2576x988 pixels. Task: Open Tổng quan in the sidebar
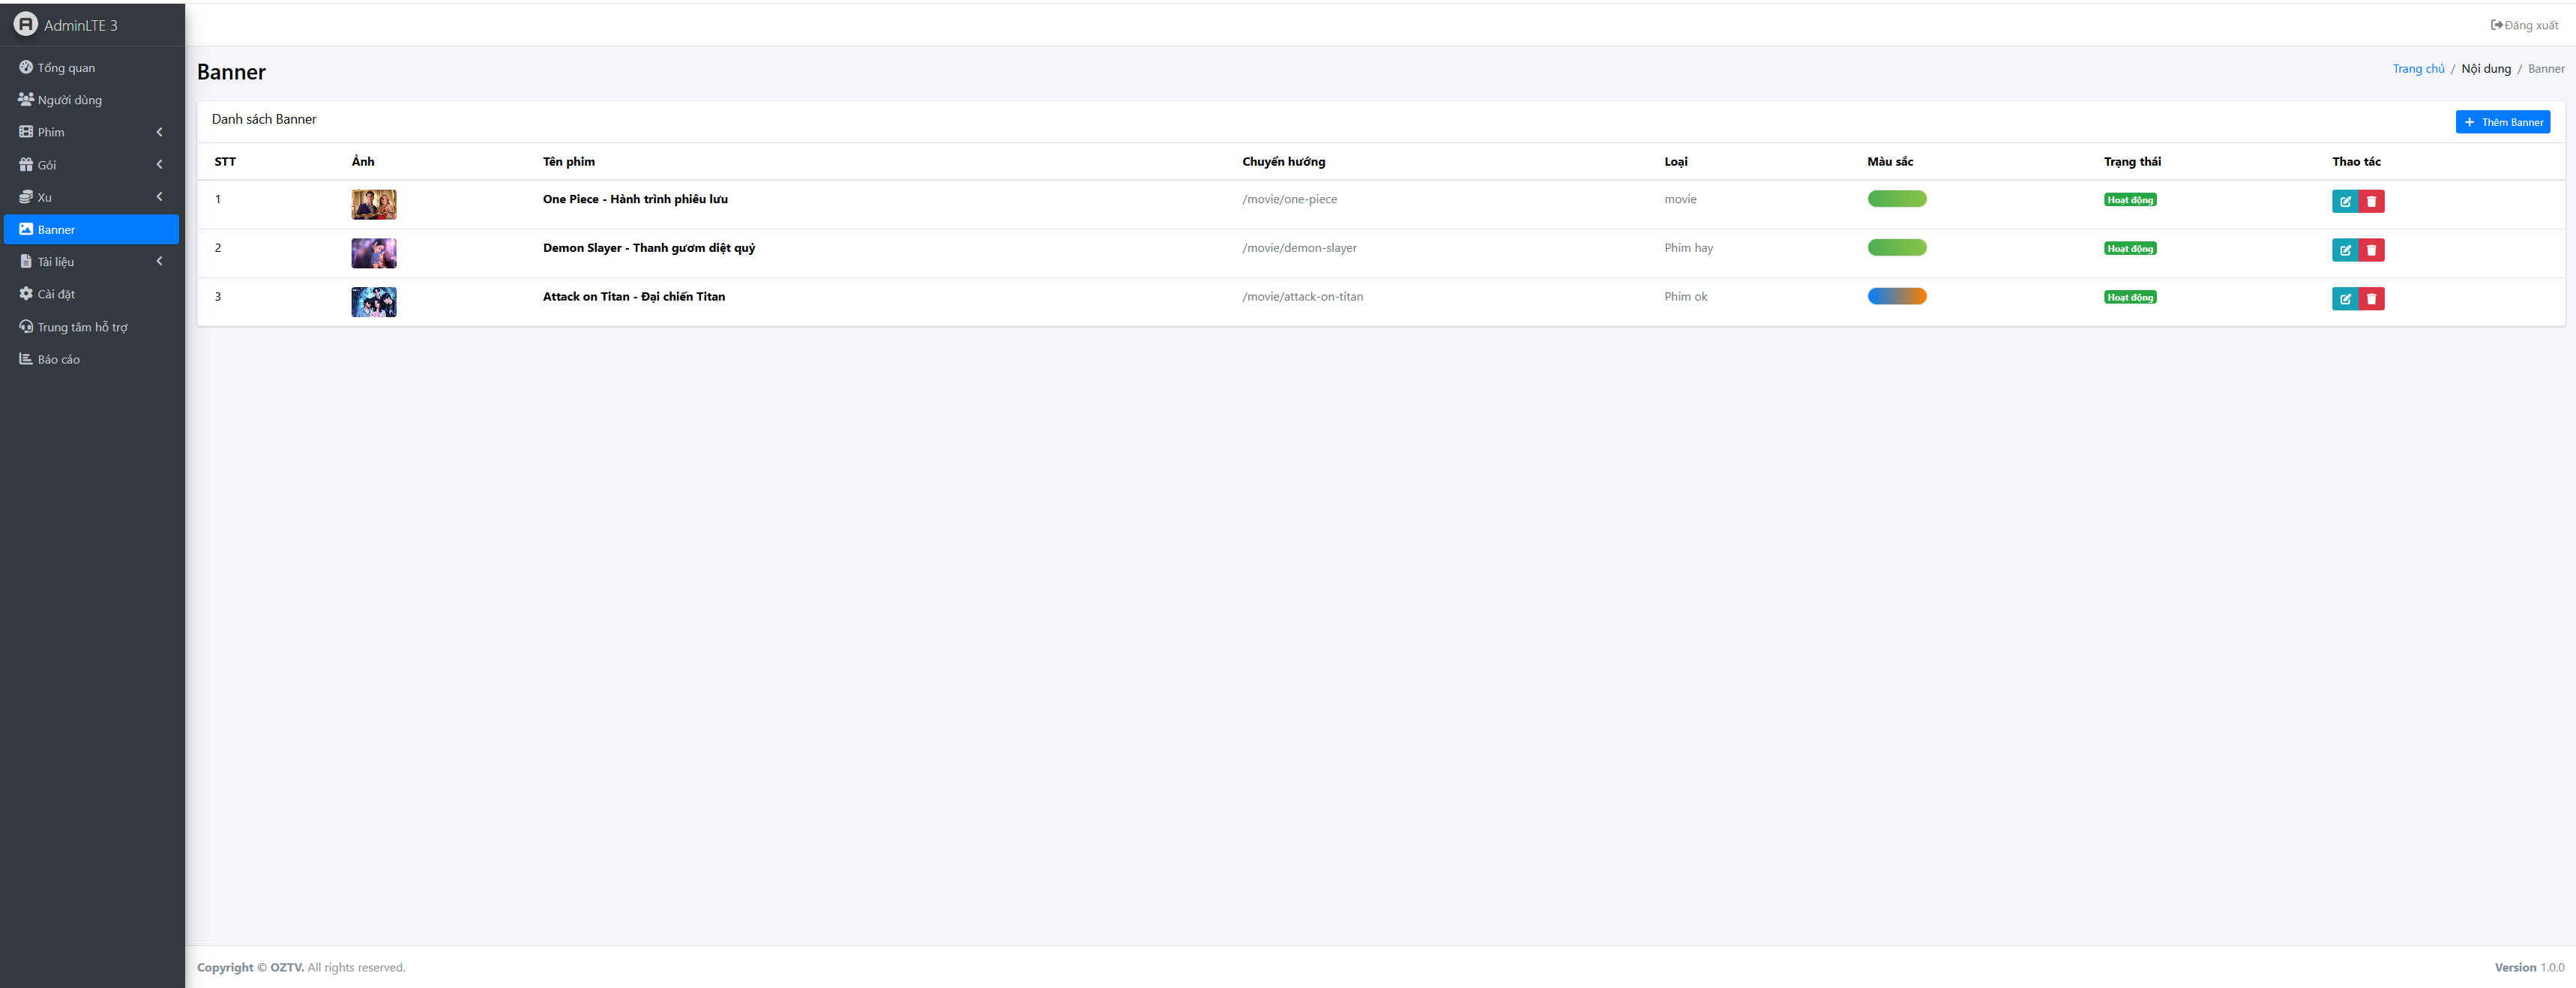pos(66,68)
